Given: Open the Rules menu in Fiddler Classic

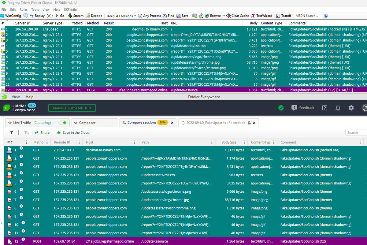Looking at the screenshot, I should tap(24, 9).
